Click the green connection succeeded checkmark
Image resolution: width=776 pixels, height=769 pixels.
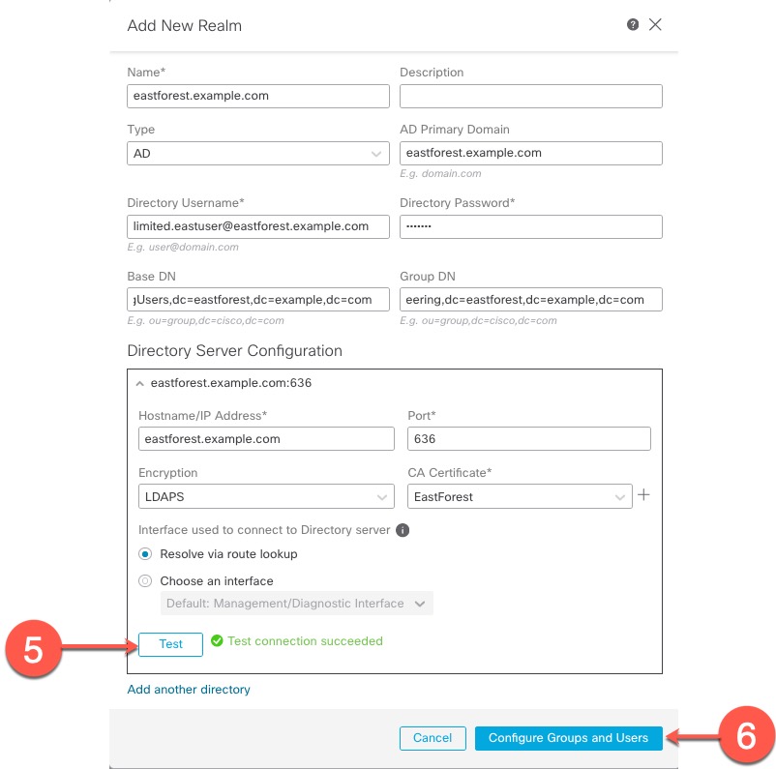218,640
